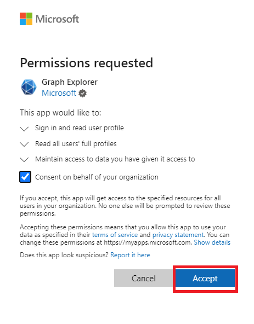Expand the 'Maintain access to data' chevron

coord(24,159)
